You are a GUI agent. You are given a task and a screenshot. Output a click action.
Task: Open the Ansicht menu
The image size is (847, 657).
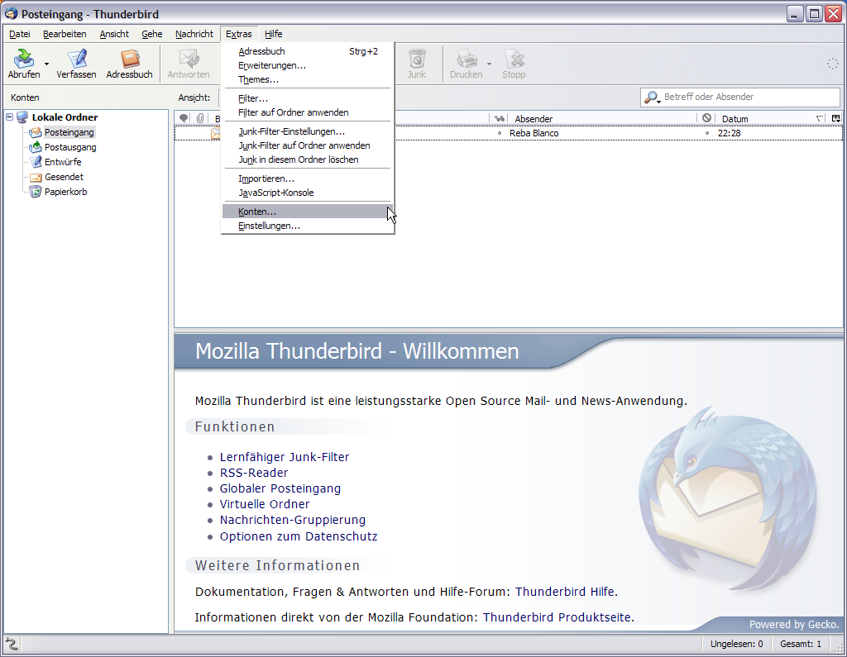114,34
